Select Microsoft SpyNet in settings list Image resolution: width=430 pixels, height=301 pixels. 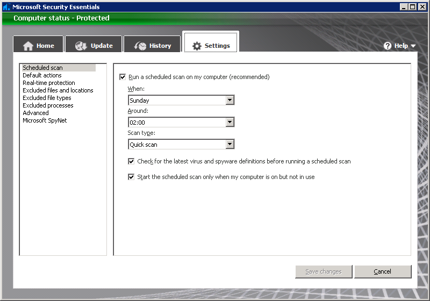click(45, 120)
